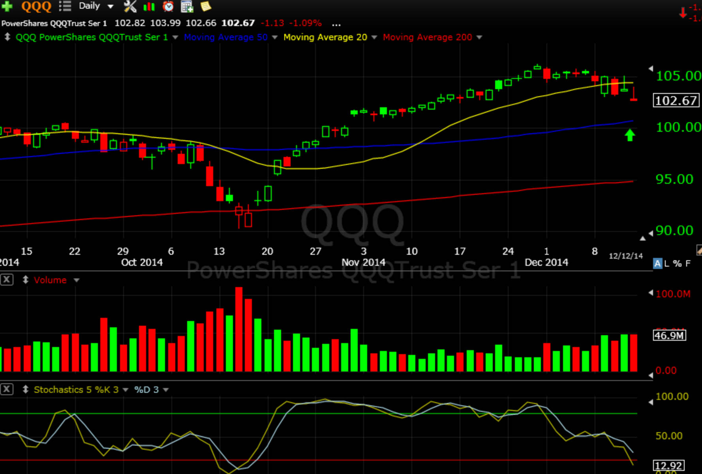
Task: Open the alarm clock alerts icon
Action: (168, 6)
